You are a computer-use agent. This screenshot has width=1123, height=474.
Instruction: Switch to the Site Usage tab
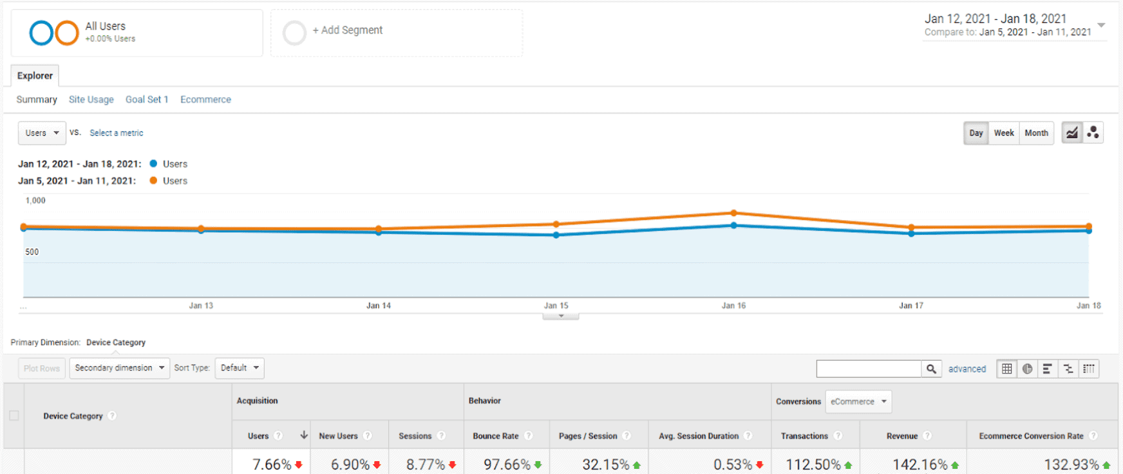(x=91, y=100)
